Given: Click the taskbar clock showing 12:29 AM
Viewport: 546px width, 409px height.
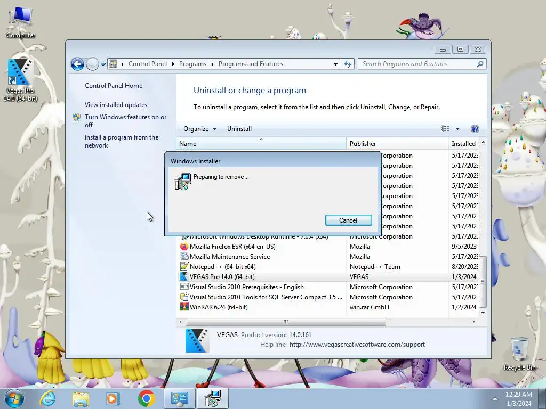Looking at the screenshot, I should pyautogui.click(x=518, y=399).
